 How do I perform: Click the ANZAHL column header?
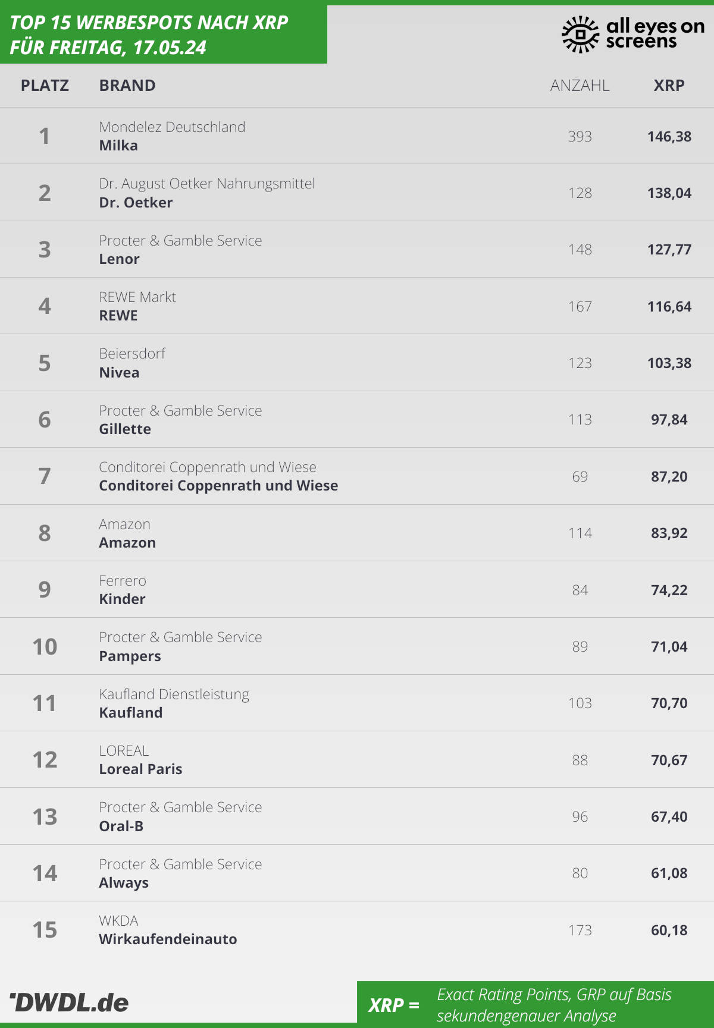pos(580,86)
